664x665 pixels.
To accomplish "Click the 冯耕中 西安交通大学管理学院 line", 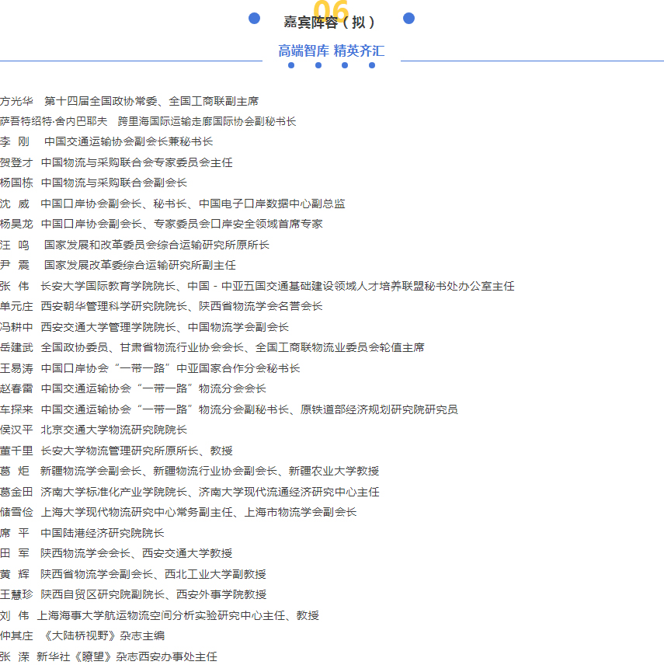I will point(144,327).
